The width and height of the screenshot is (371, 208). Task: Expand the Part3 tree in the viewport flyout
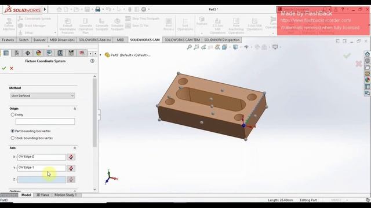click(x=100, y=55)
